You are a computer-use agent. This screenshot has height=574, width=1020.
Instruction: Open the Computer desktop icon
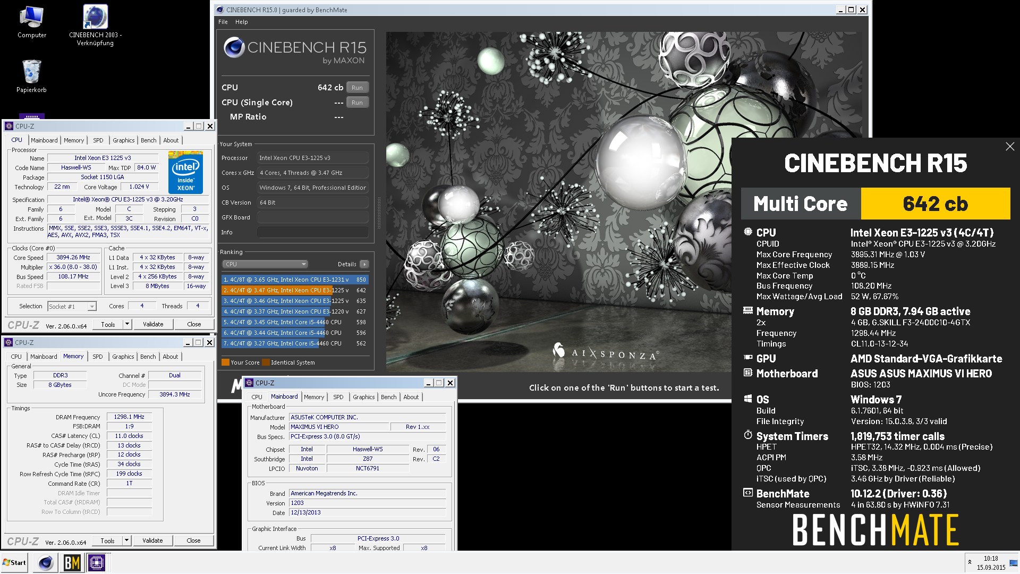tap(31, 22)
